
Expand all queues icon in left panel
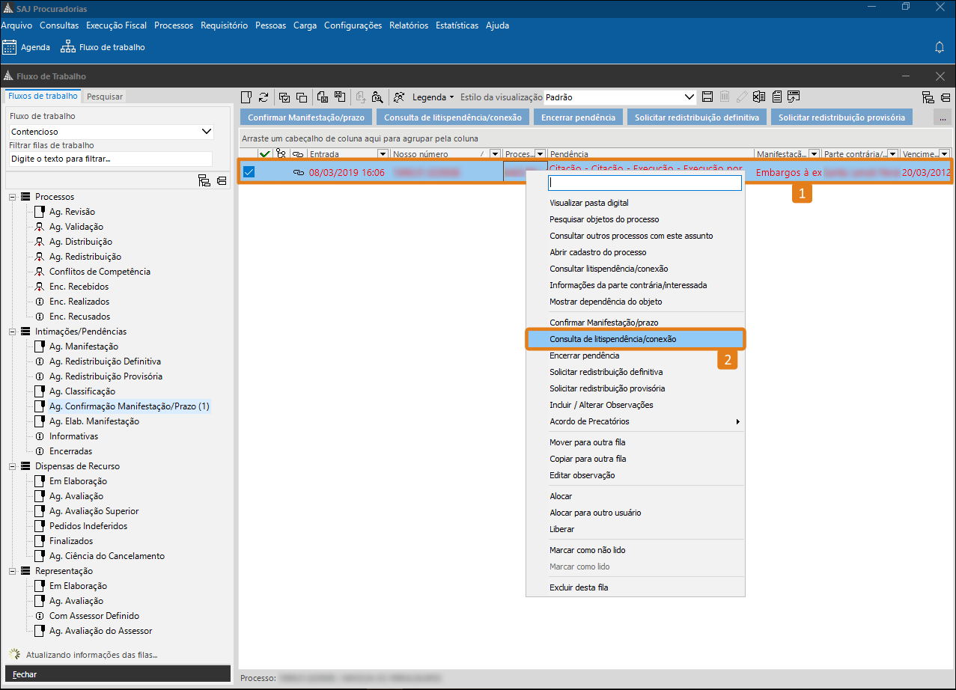pyautogui.click(x=204, y=180)
